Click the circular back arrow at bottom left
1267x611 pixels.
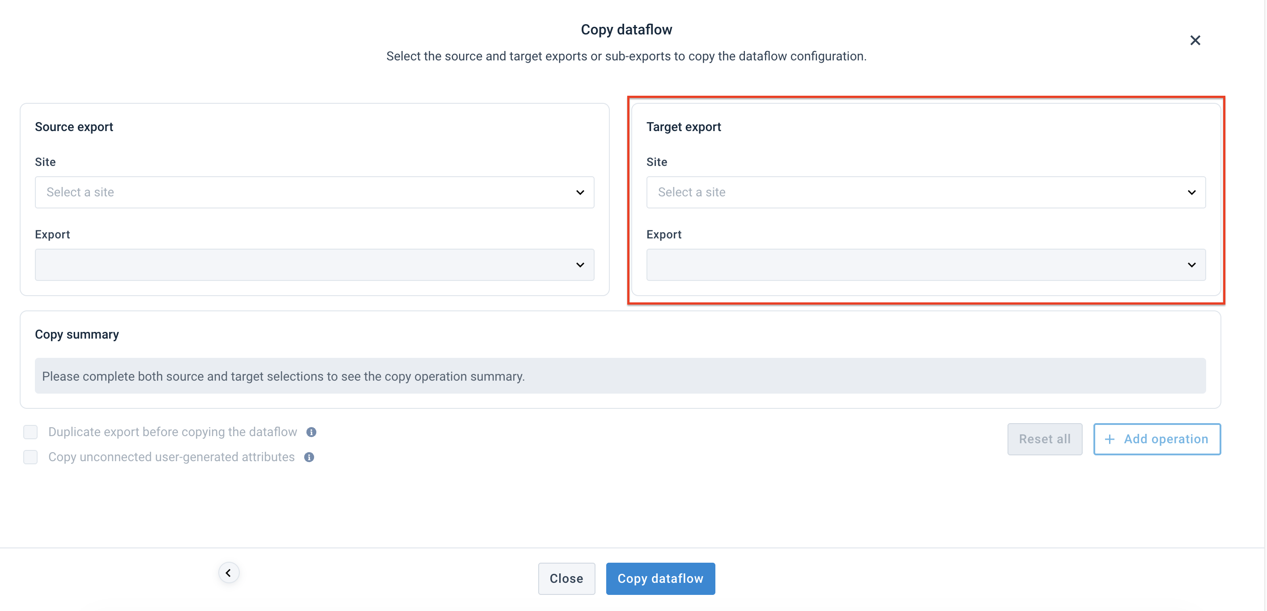point(228,572)
